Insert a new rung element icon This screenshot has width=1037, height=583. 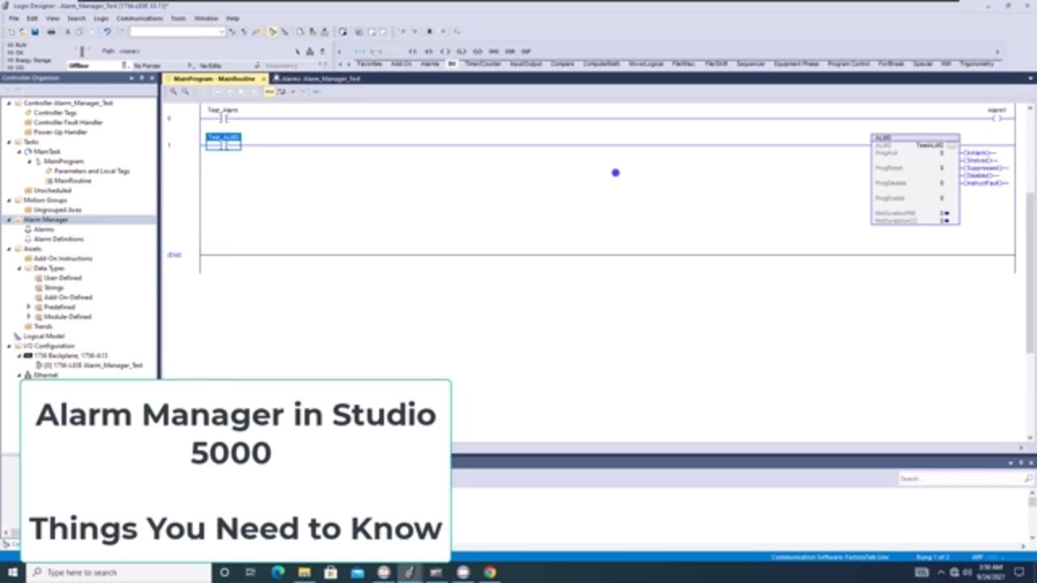pos(360,51)
